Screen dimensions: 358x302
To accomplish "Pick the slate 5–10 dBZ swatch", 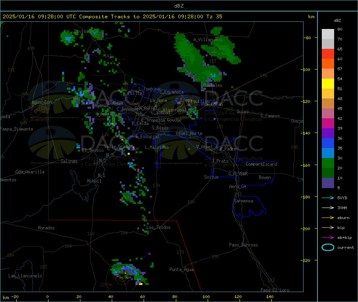I will pos(328,183).
